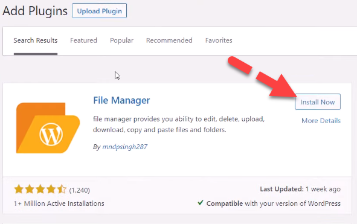Click the File Manager description text
The height and width of the screenshot is (224, 357).
click(x=179, y=124)
